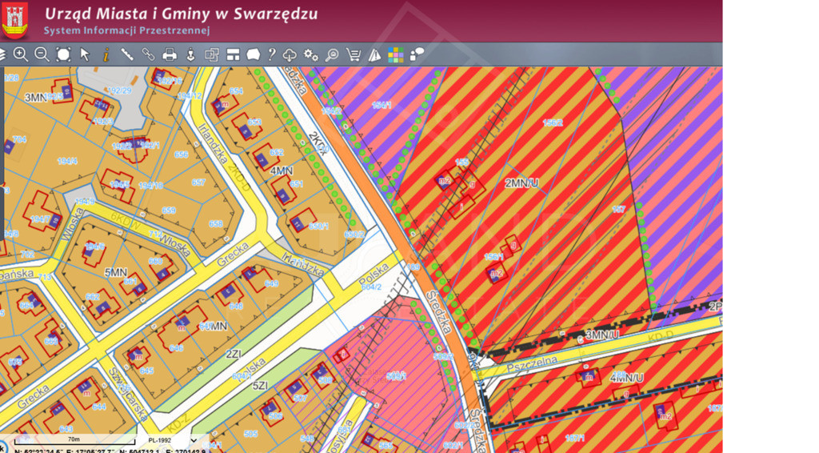Click the cloud download icon
The height and width of the screenshot is (453, 819).
coord(290,54)
